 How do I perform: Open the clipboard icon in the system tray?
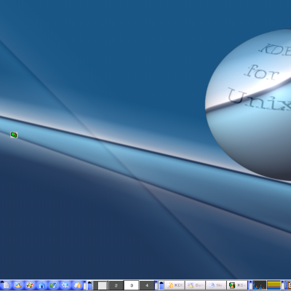[x=289, y=285]
